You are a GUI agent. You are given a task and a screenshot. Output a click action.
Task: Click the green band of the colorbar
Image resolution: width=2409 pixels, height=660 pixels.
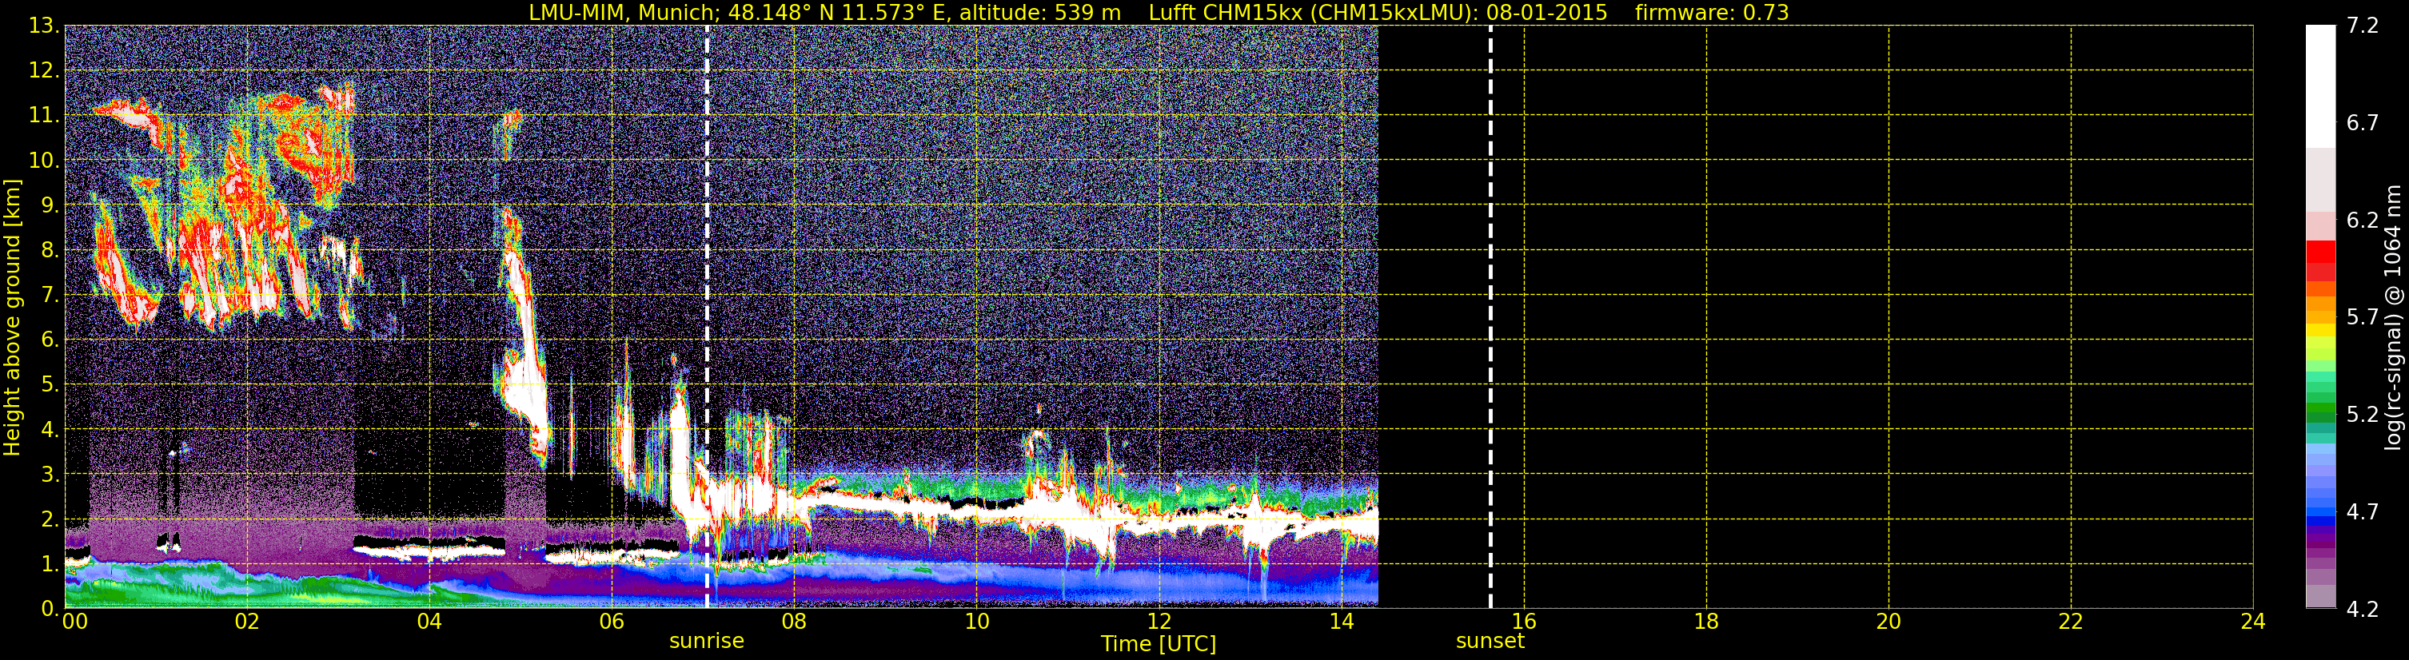coord(2320,408)
